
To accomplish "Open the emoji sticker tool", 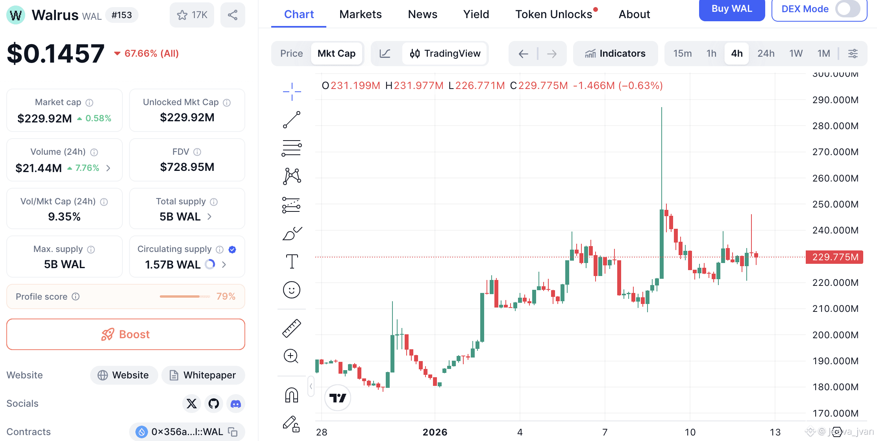I will (292, 290).
